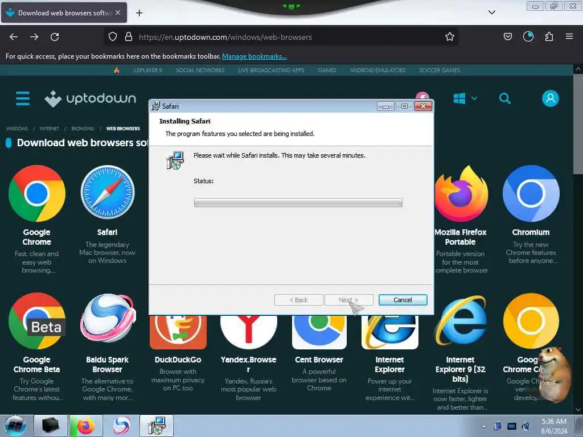Click the padlock site security icon
This screenshot has height=437, width=583.
129,36
